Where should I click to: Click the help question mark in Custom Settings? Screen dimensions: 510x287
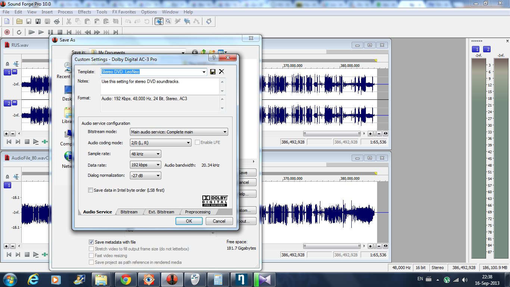pyautogui.click(x=214, y=58)
